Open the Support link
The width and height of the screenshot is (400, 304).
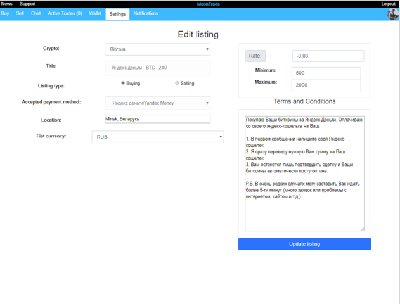point(27,4)
